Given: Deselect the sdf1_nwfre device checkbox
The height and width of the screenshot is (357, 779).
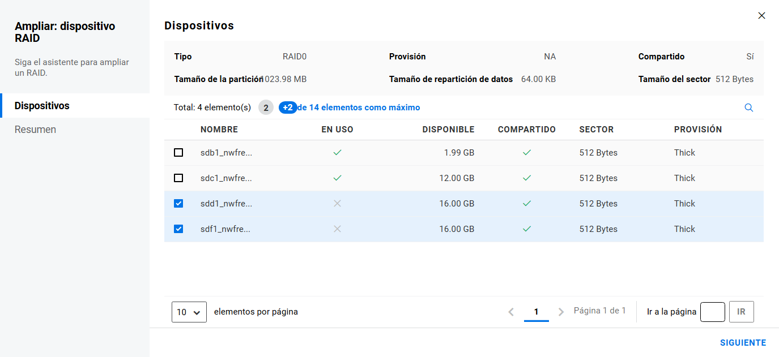Looking at the screenshot, I should [178, 229].
